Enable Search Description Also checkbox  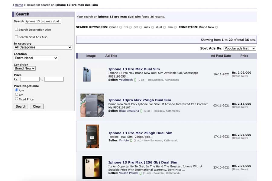[x=16, y=30]
